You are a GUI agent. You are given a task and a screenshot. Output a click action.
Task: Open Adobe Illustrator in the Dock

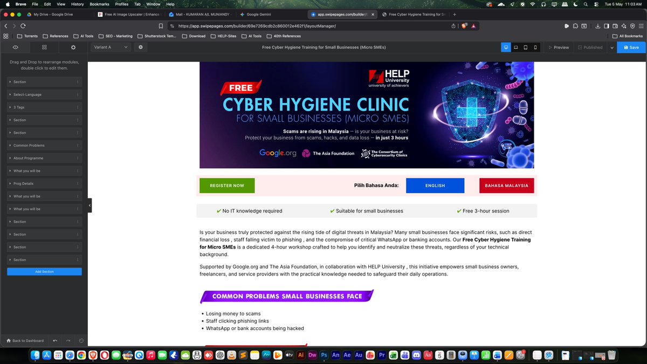coord(301,355)
